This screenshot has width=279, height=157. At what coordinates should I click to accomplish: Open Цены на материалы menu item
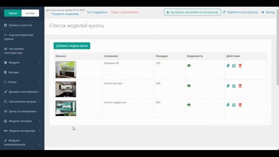(x=22, y=111)
